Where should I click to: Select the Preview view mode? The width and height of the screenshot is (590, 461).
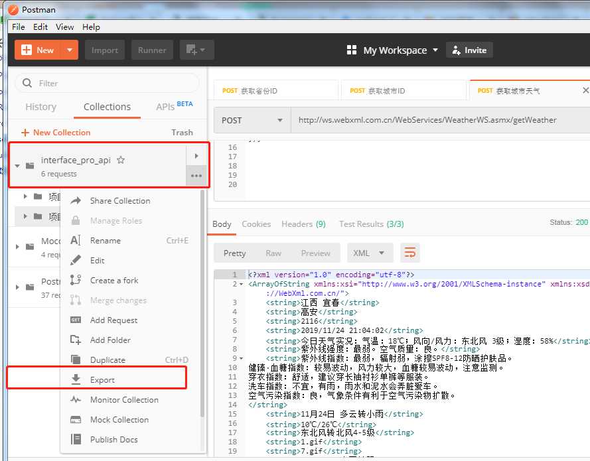click(x=315, y=253)
